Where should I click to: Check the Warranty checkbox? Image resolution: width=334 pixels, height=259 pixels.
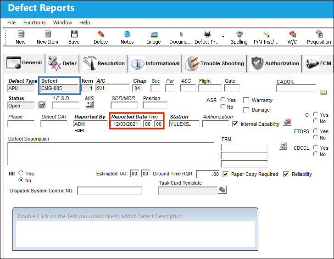pos(246,100)
